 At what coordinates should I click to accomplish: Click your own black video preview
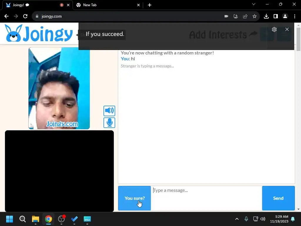click(59, 171)
